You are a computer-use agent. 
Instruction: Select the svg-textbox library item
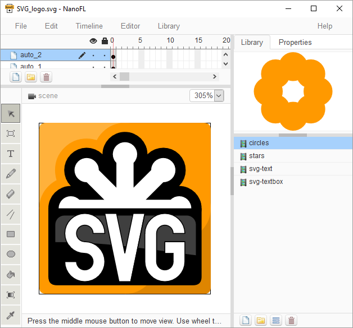(293, 182)
